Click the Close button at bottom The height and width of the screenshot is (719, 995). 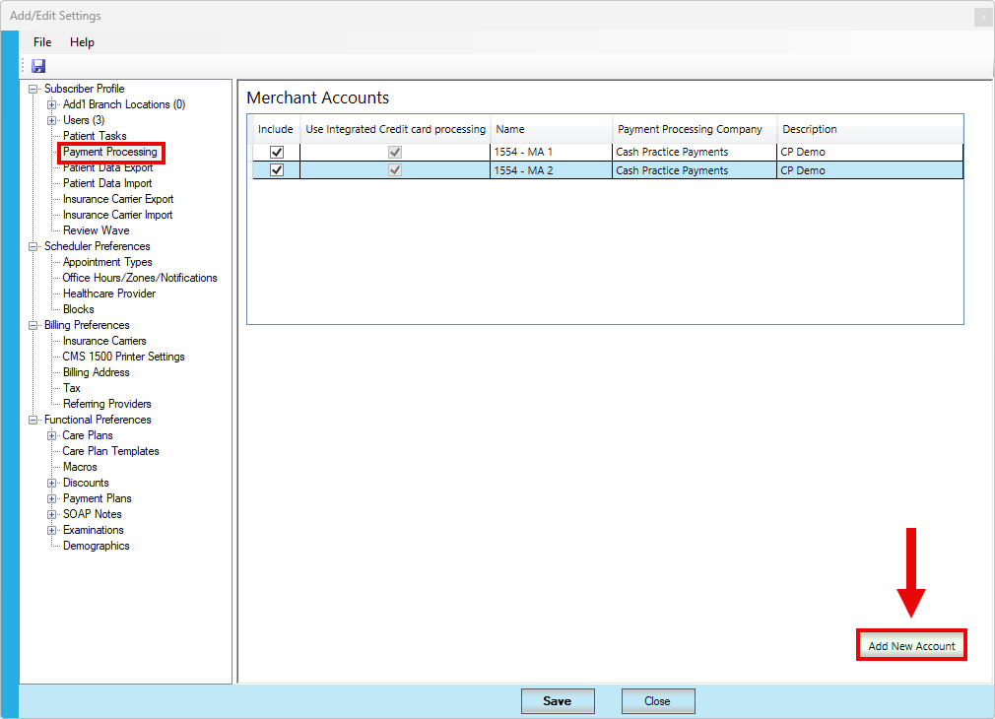(x=657, y=700)
